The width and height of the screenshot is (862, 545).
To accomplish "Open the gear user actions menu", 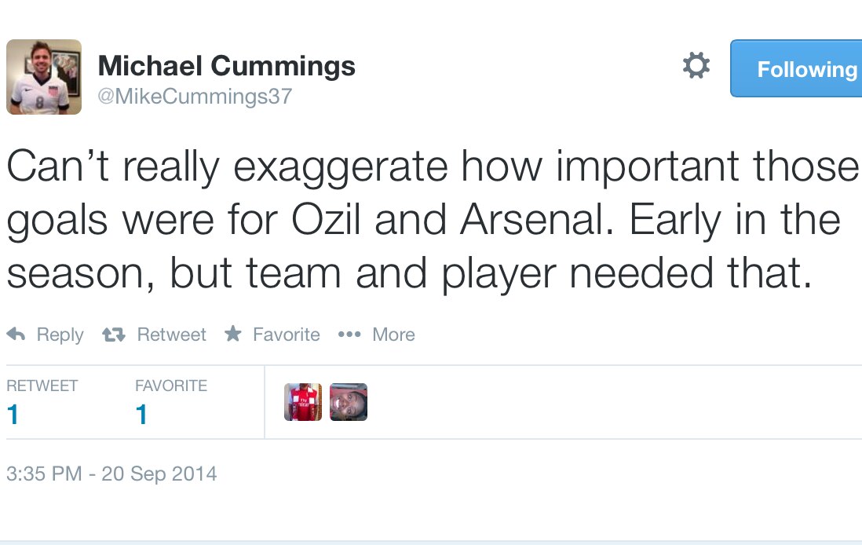I will pos(696,66).
